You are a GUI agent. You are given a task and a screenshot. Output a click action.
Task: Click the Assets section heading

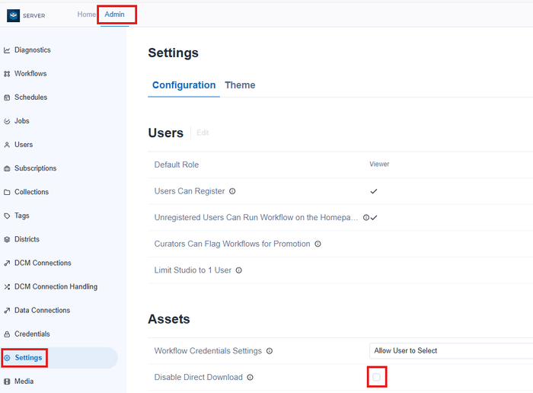pos(169,319)
